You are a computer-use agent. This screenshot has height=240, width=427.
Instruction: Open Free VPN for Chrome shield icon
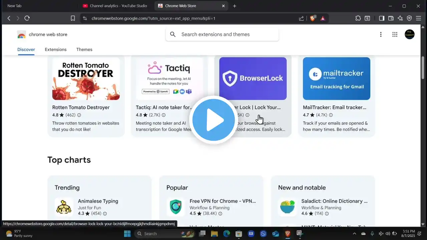tap(176, 207)
